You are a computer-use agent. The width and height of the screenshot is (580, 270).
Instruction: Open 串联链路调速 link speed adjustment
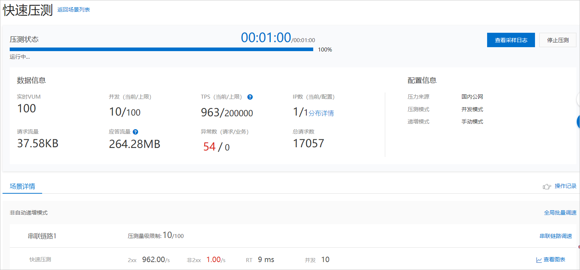coord(556,236)
